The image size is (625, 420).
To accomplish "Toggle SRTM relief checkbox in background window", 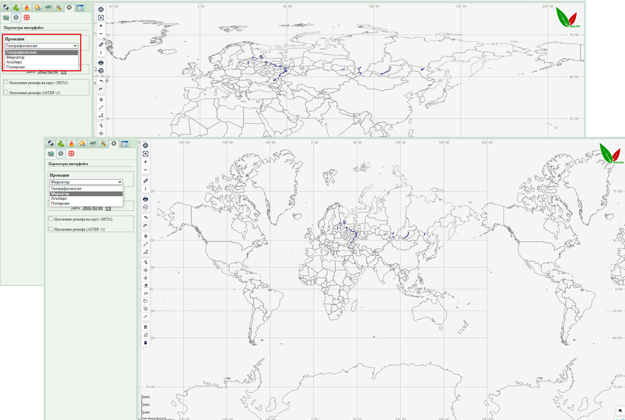I will coord(6,82).
